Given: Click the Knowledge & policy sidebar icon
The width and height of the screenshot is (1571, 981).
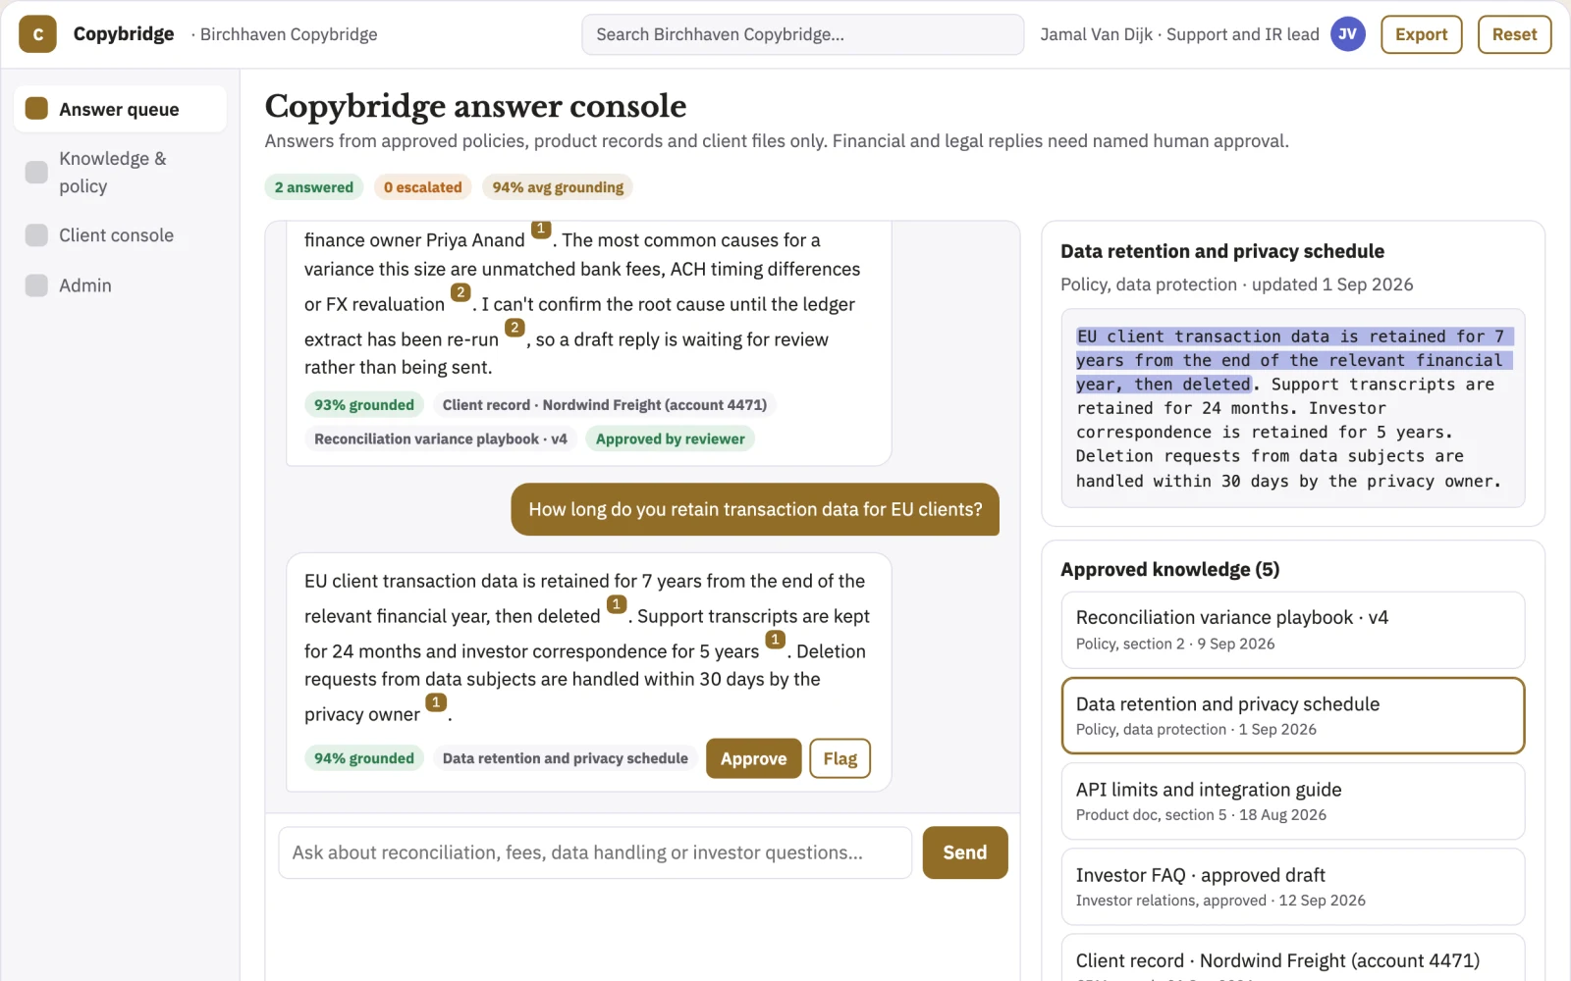Looking at the screenshot, I should tap(36, 172).
